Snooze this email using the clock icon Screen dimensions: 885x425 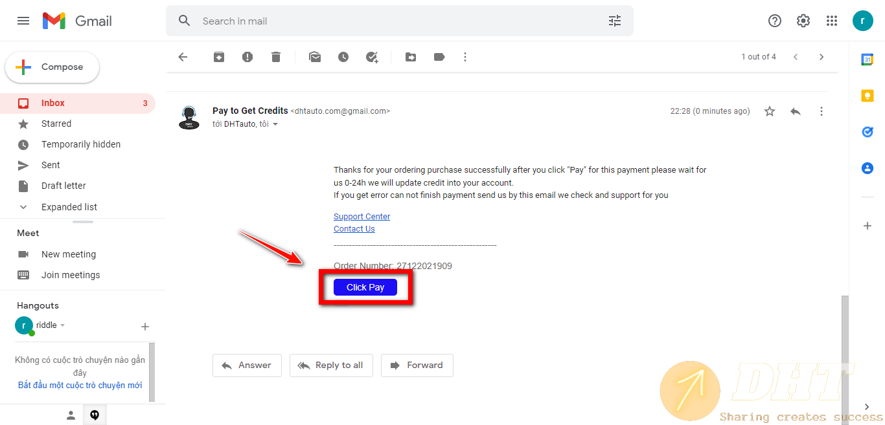(x=343, y=57)
